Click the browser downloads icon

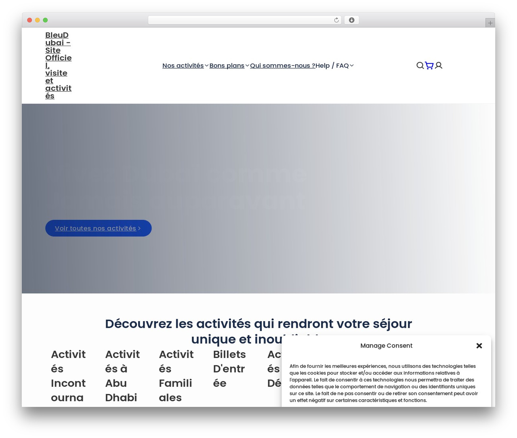click(351, 20)
